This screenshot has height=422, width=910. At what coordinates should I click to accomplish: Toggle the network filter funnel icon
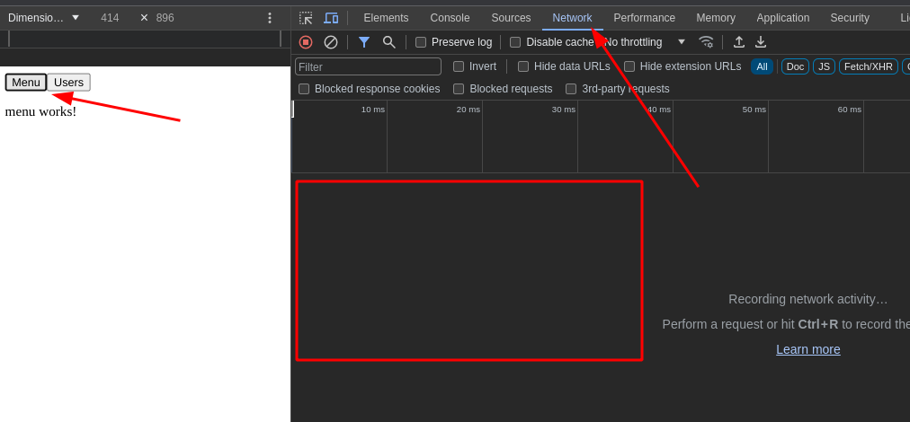click(x=364, y=42)
